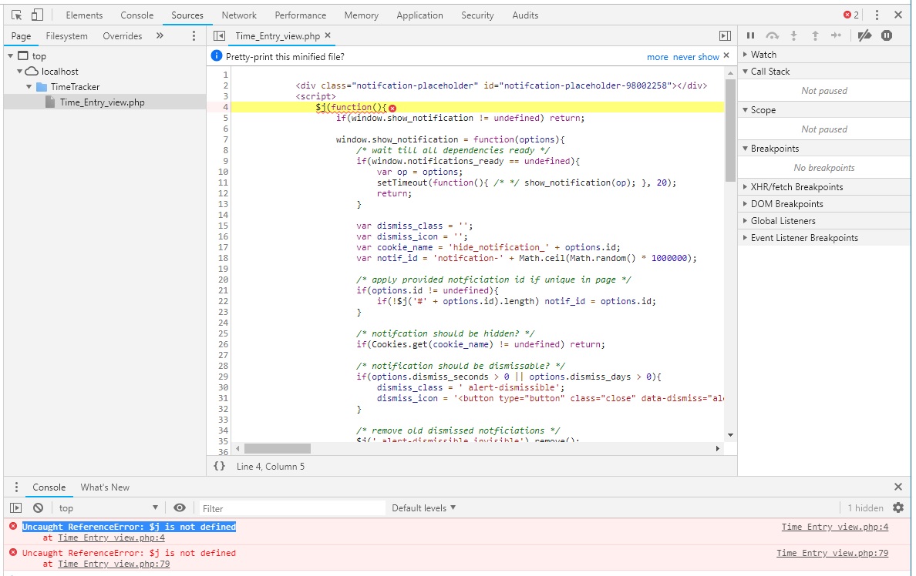916x576 pixels.
Task: Open the Memory panel
Action: click(x=361, y=15)
